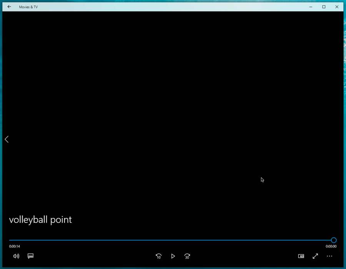Viewport: 346px width, 269px height.
Task: Collapse the overlay with the left chevron
Action: [7, 139]
